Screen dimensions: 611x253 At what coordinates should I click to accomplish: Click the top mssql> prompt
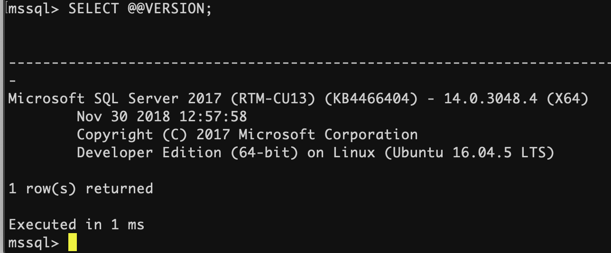click(x=34, y=9)
